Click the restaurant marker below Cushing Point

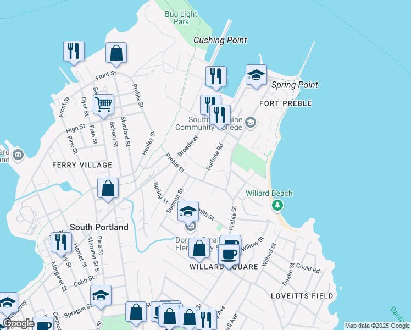point(216,76)
